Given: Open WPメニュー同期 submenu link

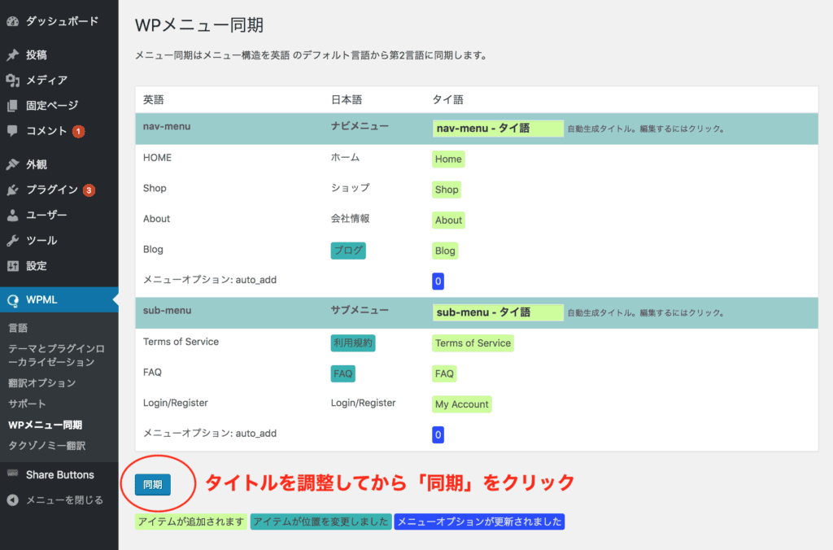Looking at the screenshot, I should [46, 426].
